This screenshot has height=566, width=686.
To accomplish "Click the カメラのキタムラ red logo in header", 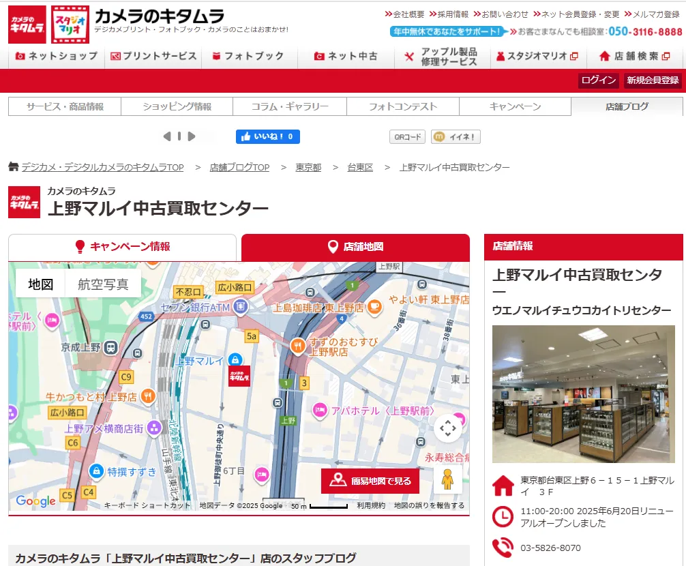I will point(27,25).
